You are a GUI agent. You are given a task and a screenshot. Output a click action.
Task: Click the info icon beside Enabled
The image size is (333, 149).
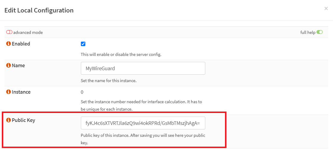pyautogui.click(x=8, y=44)
